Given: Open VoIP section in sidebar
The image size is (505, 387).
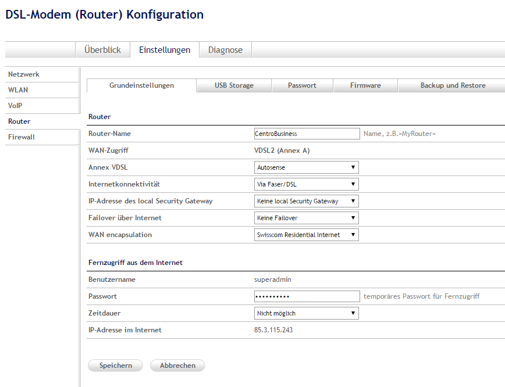Looking at the screenshot, I should [x=15, y=106].
